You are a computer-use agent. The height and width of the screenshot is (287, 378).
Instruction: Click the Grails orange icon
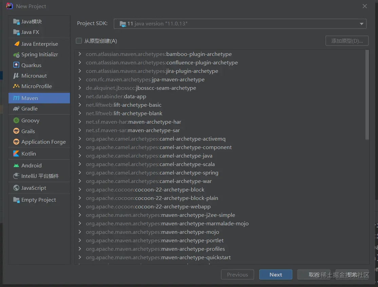16,131
